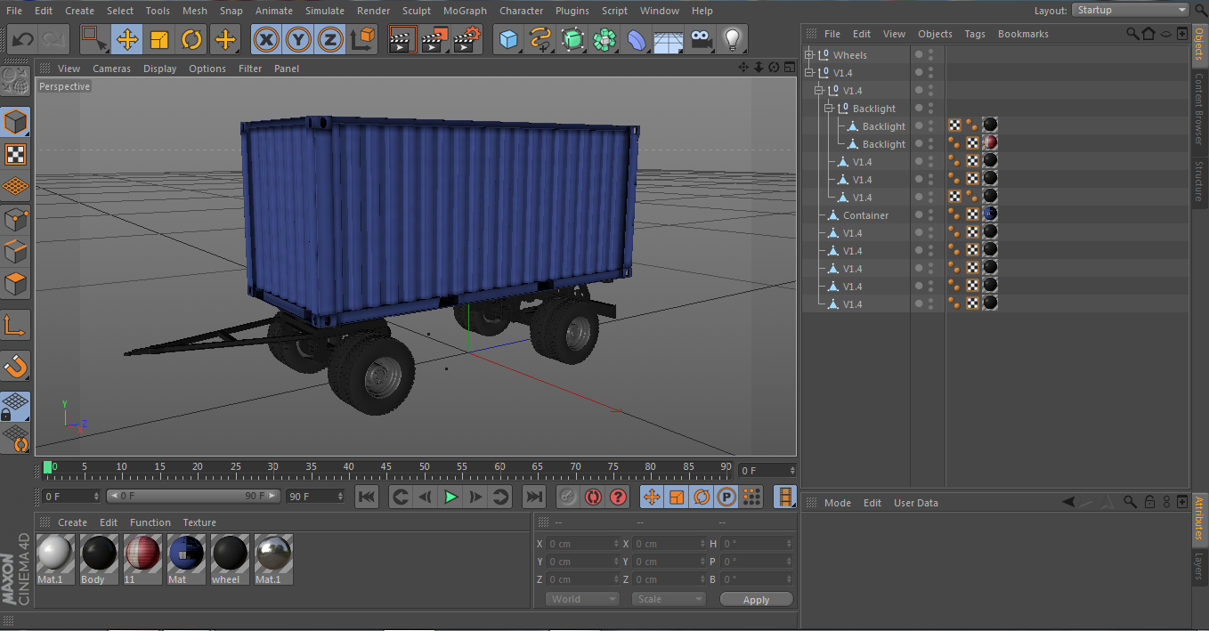Click the Scale tool icon
Viewport: 1209px width, 631px height.
pyautogui.click(x=159, y=39)
